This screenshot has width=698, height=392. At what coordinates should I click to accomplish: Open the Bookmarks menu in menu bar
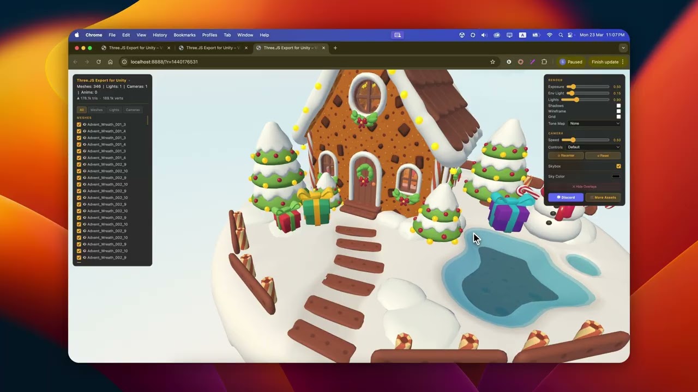coord(184,35)
